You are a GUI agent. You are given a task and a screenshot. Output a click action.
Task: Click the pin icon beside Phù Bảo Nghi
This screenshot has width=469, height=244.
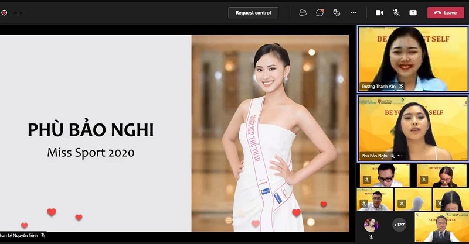point(393,156)
